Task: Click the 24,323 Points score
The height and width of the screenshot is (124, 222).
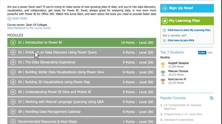Action: click(x=176, y=75)
